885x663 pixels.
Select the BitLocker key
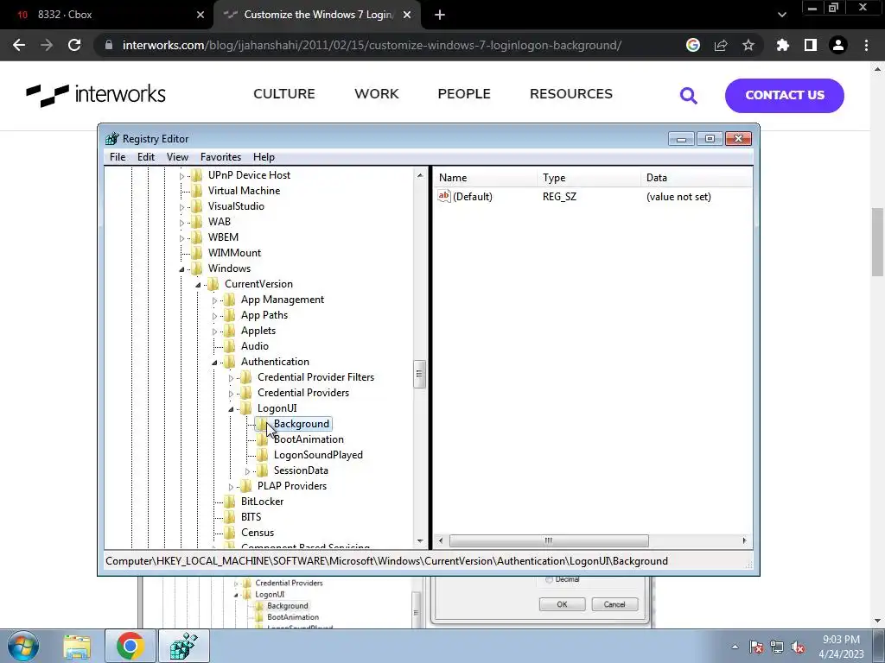coord(262,502)
